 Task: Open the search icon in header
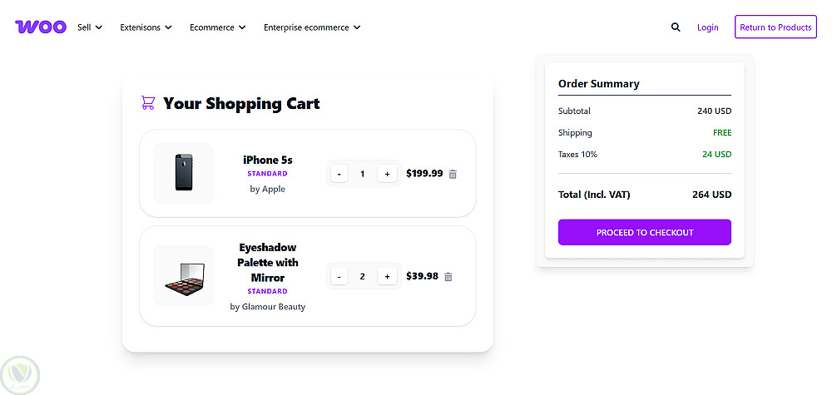676,27
